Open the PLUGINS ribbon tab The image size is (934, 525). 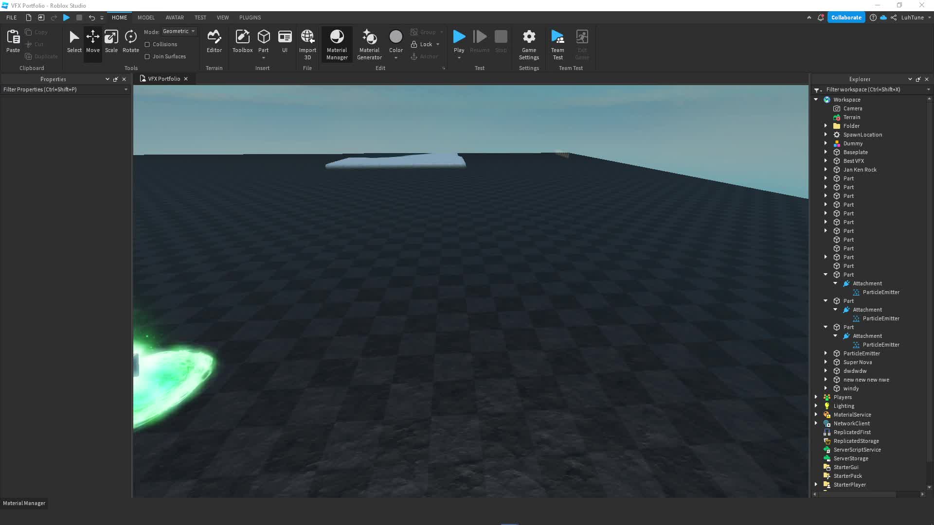pos(250,17)
